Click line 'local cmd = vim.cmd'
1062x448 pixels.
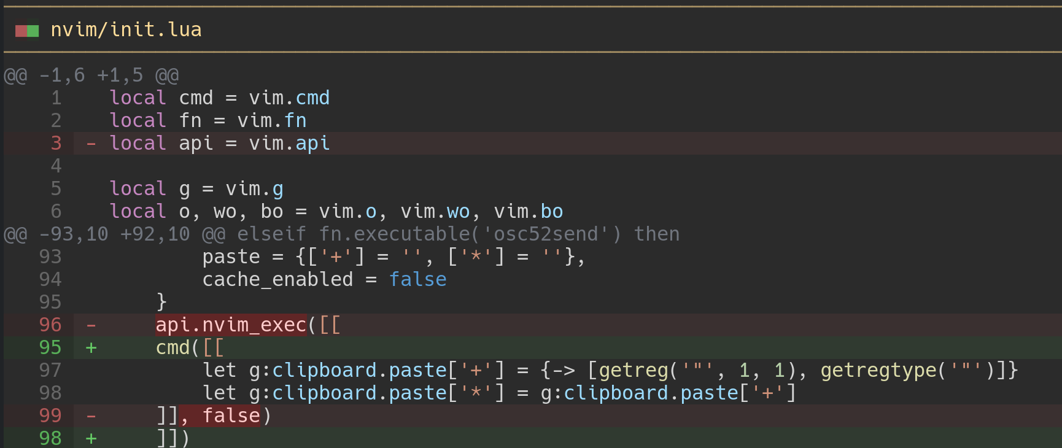pyautogui.click(x=220, y=98)
